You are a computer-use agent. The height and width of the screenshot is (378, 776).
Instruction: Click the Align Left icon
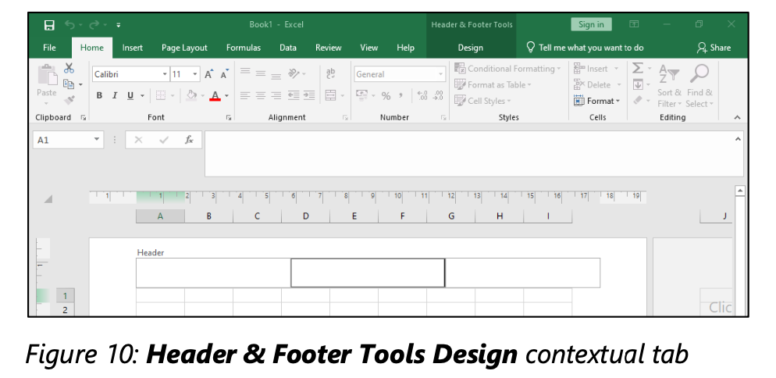point(245,95)
